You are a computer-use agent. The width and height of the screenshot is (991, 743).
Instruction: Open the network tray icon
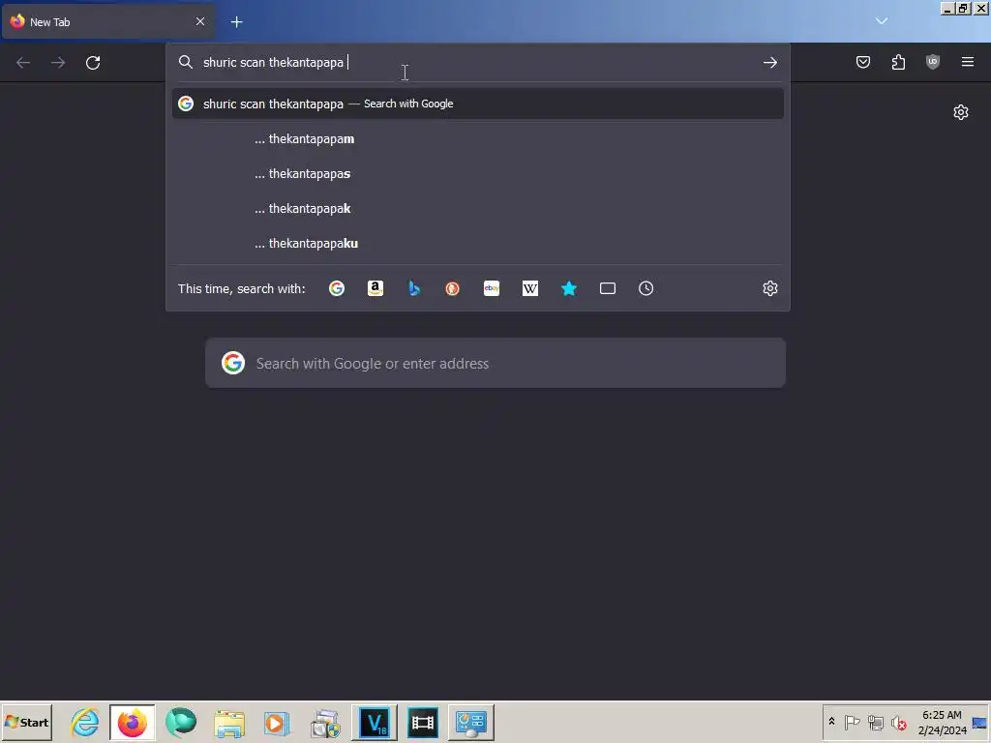[x=875, y=722]
